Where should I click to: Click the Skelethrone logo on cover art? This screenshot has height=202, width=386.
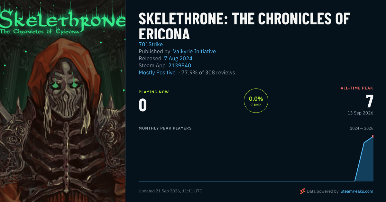[x=63, y=22]
